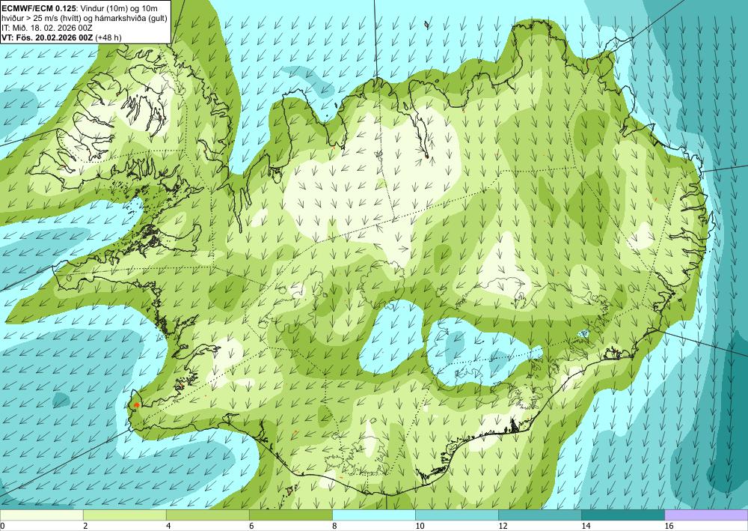Viewport: 748px width, 531px height.
Task: Click the scale label '10'
Action: (x=420, y=526)
